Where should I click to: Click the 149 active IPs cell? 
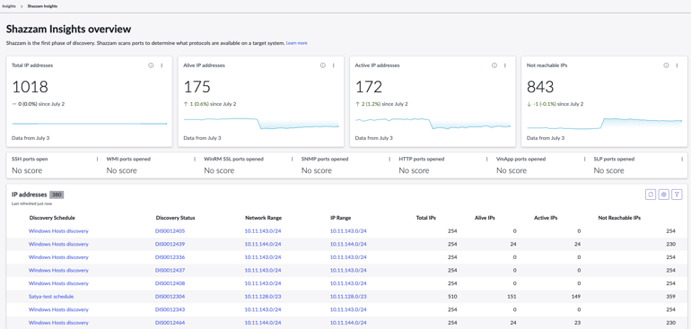pyautogui.click(x=576, y=297)
